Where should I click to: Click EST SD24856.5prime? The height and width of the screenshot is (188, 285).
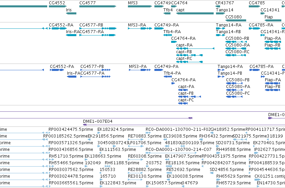[x=227, y=170]
